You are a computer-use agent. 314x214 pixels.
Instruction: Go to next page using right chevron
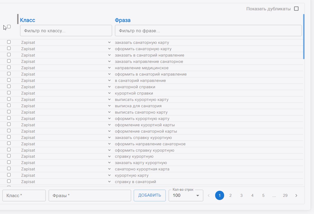[296, 196]
